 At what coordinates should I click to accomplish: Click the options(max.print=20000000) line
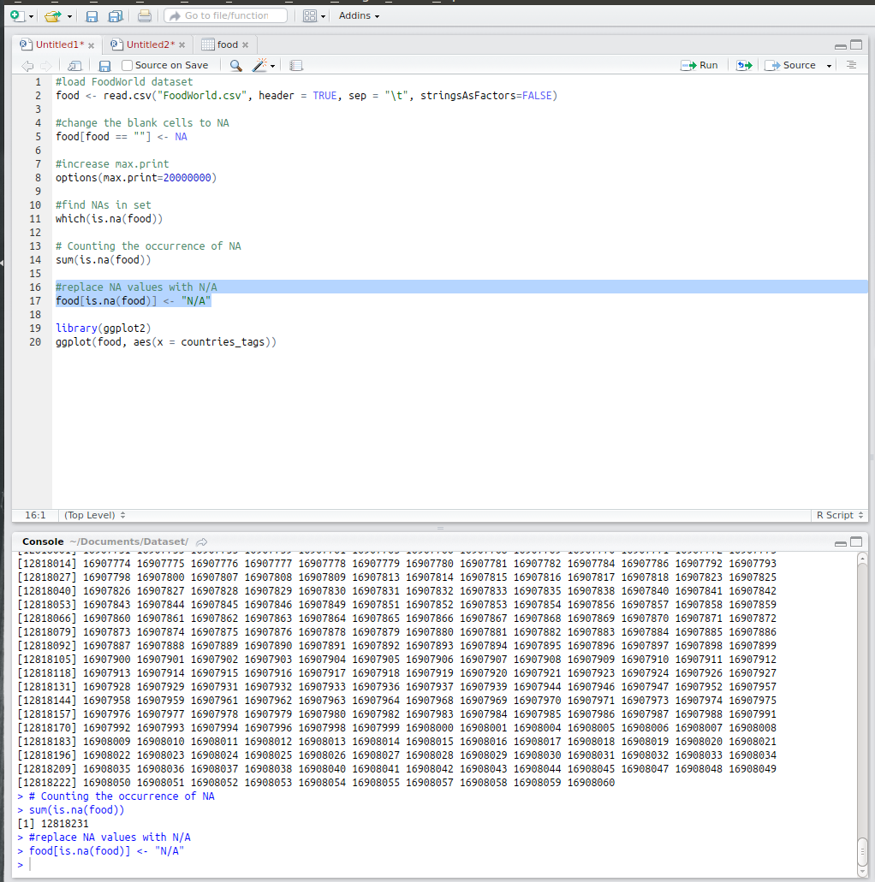[135, 178]
